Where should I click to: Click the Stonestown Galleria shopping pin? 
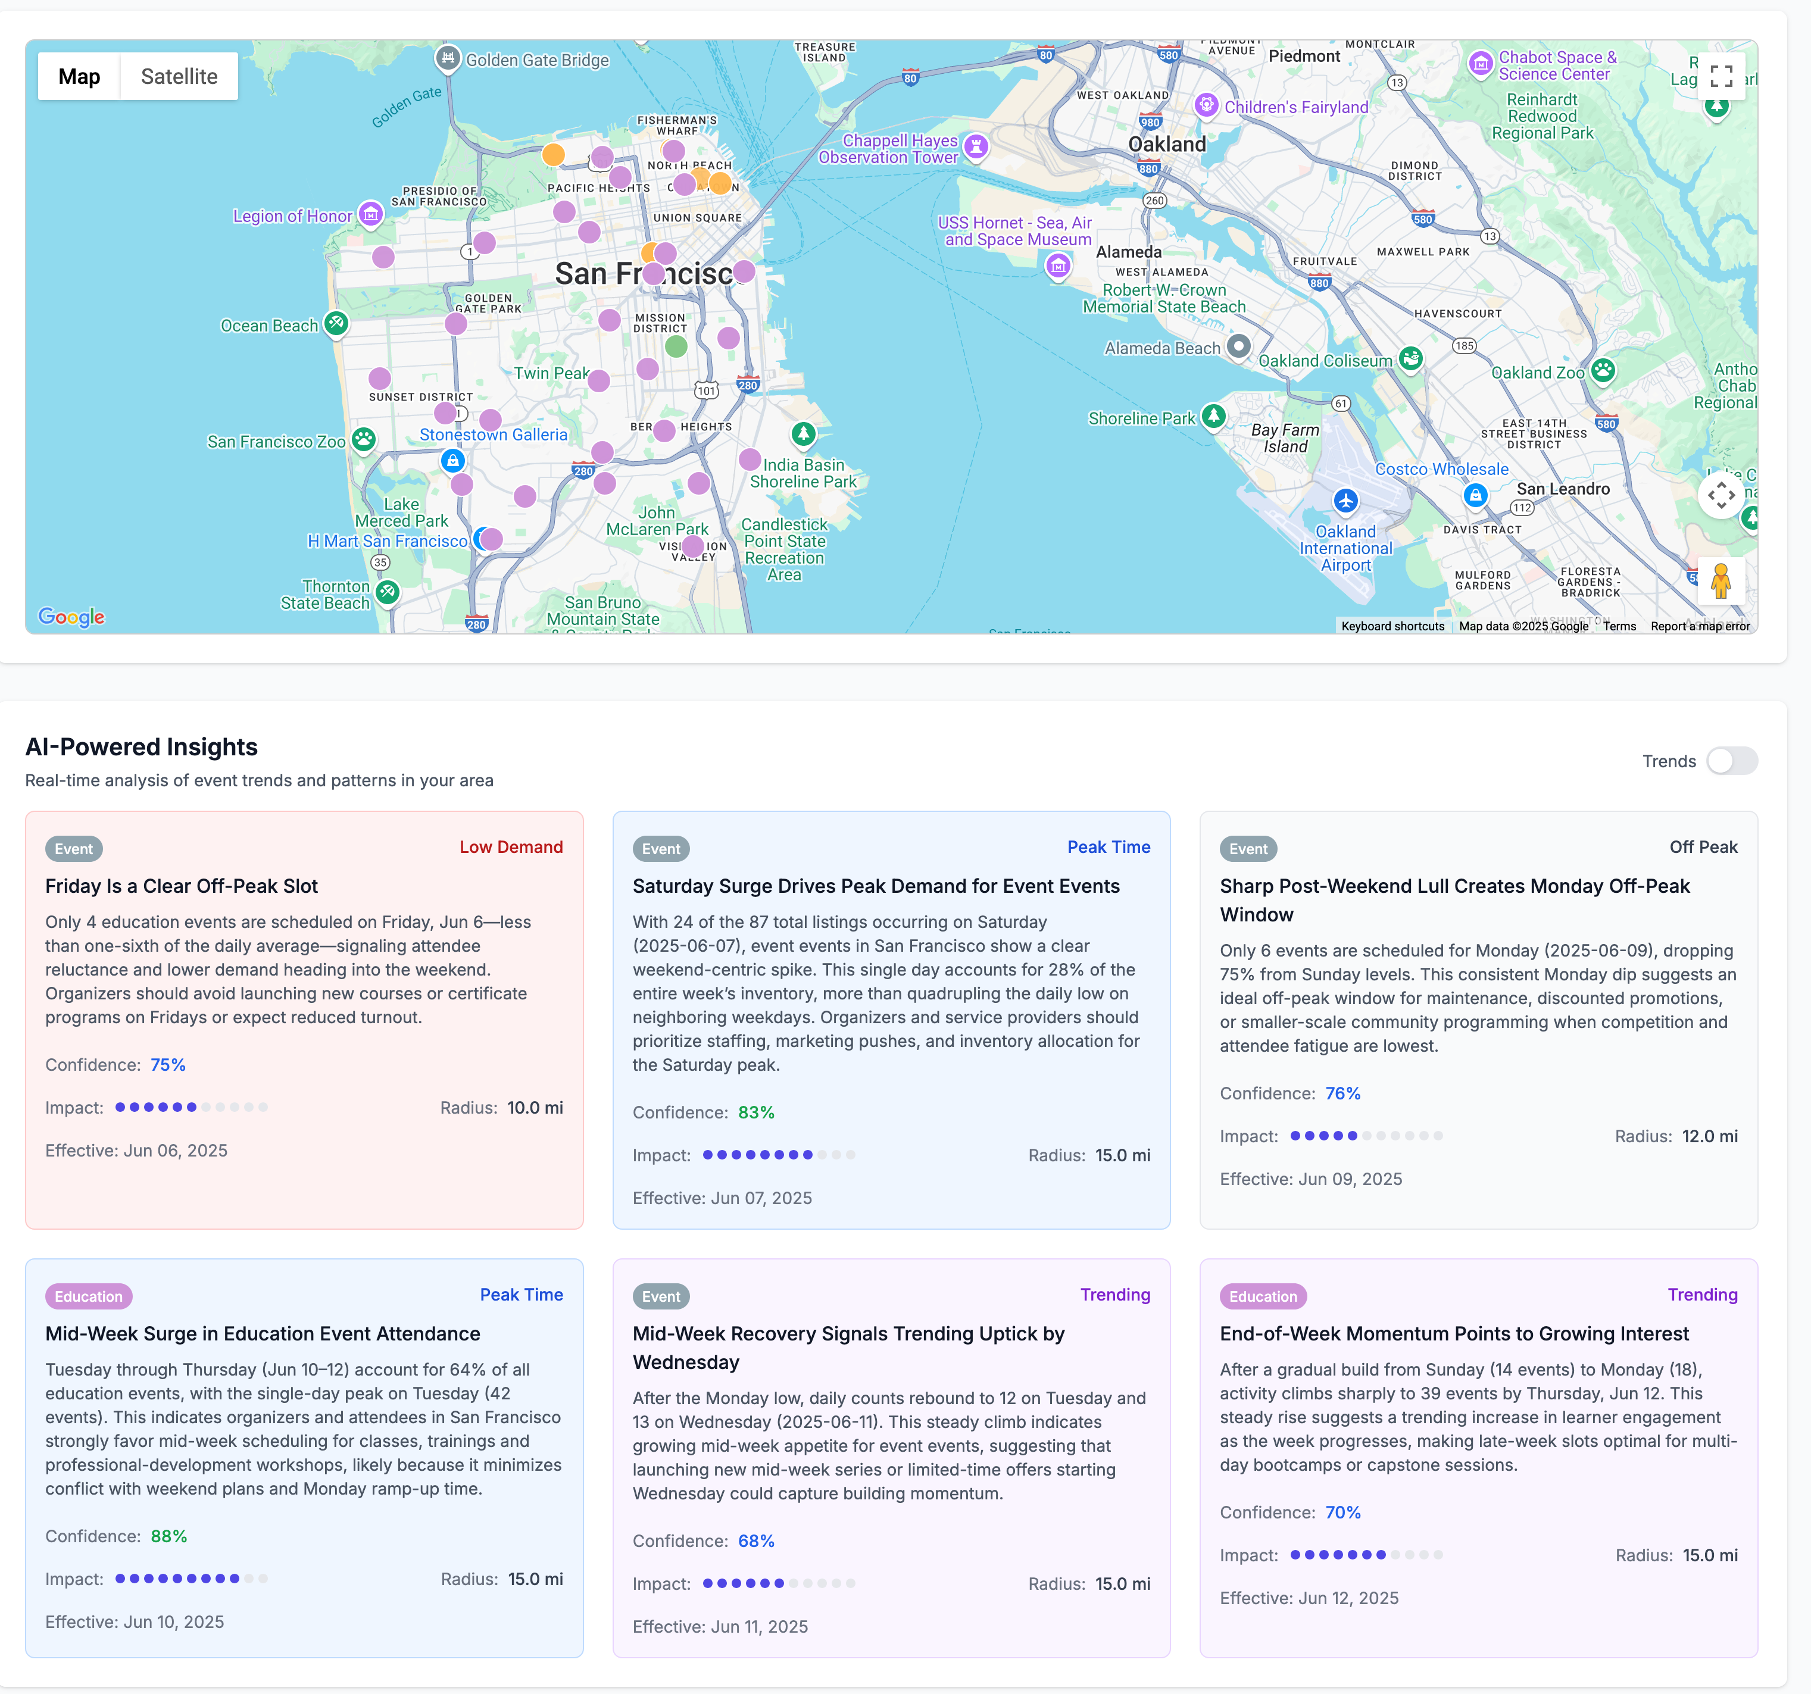[x=452, y=461]
